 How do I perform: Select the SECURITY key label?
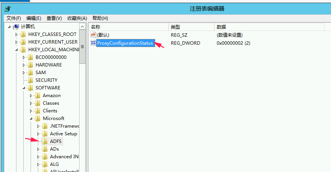click(x=47, y=80)
